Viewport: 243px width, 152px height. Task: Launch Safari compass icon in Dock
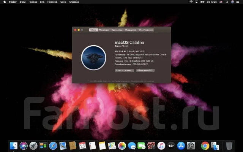(53, 146)
